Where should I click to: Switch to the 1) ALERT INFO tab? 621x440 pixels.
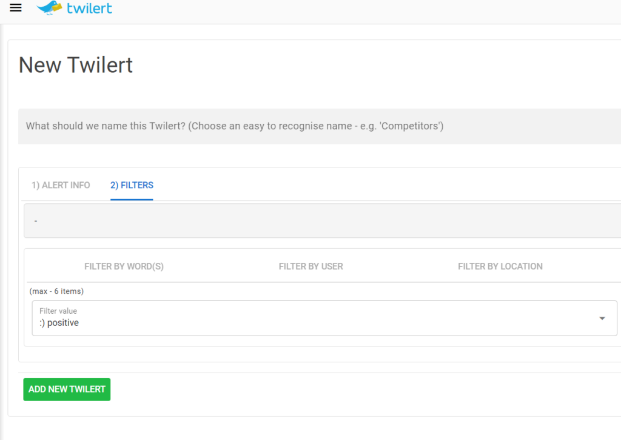(x=61, y=185)
